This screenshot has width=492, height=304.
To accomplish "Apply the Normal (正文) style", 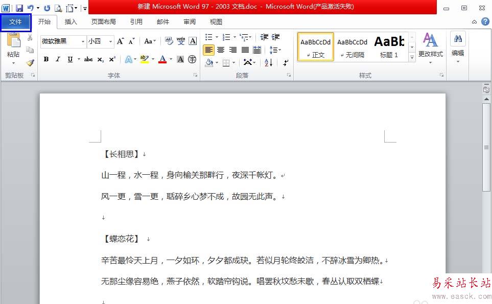I will click(315, 47).
